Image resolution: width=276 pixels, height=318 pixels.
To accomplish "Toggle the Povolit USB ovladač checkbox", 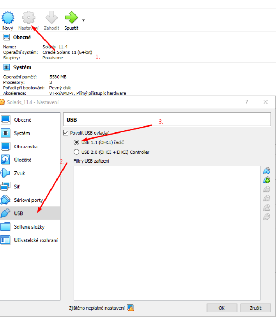I will pos(65,133).
